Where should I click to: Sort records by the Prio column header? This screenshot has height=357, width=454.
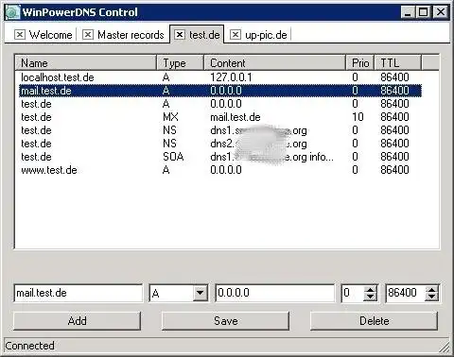(x=360, y=62)
